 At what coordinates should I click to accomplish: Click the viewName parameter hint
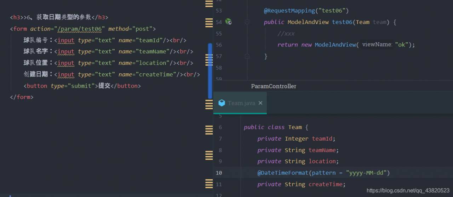point(377,44)
